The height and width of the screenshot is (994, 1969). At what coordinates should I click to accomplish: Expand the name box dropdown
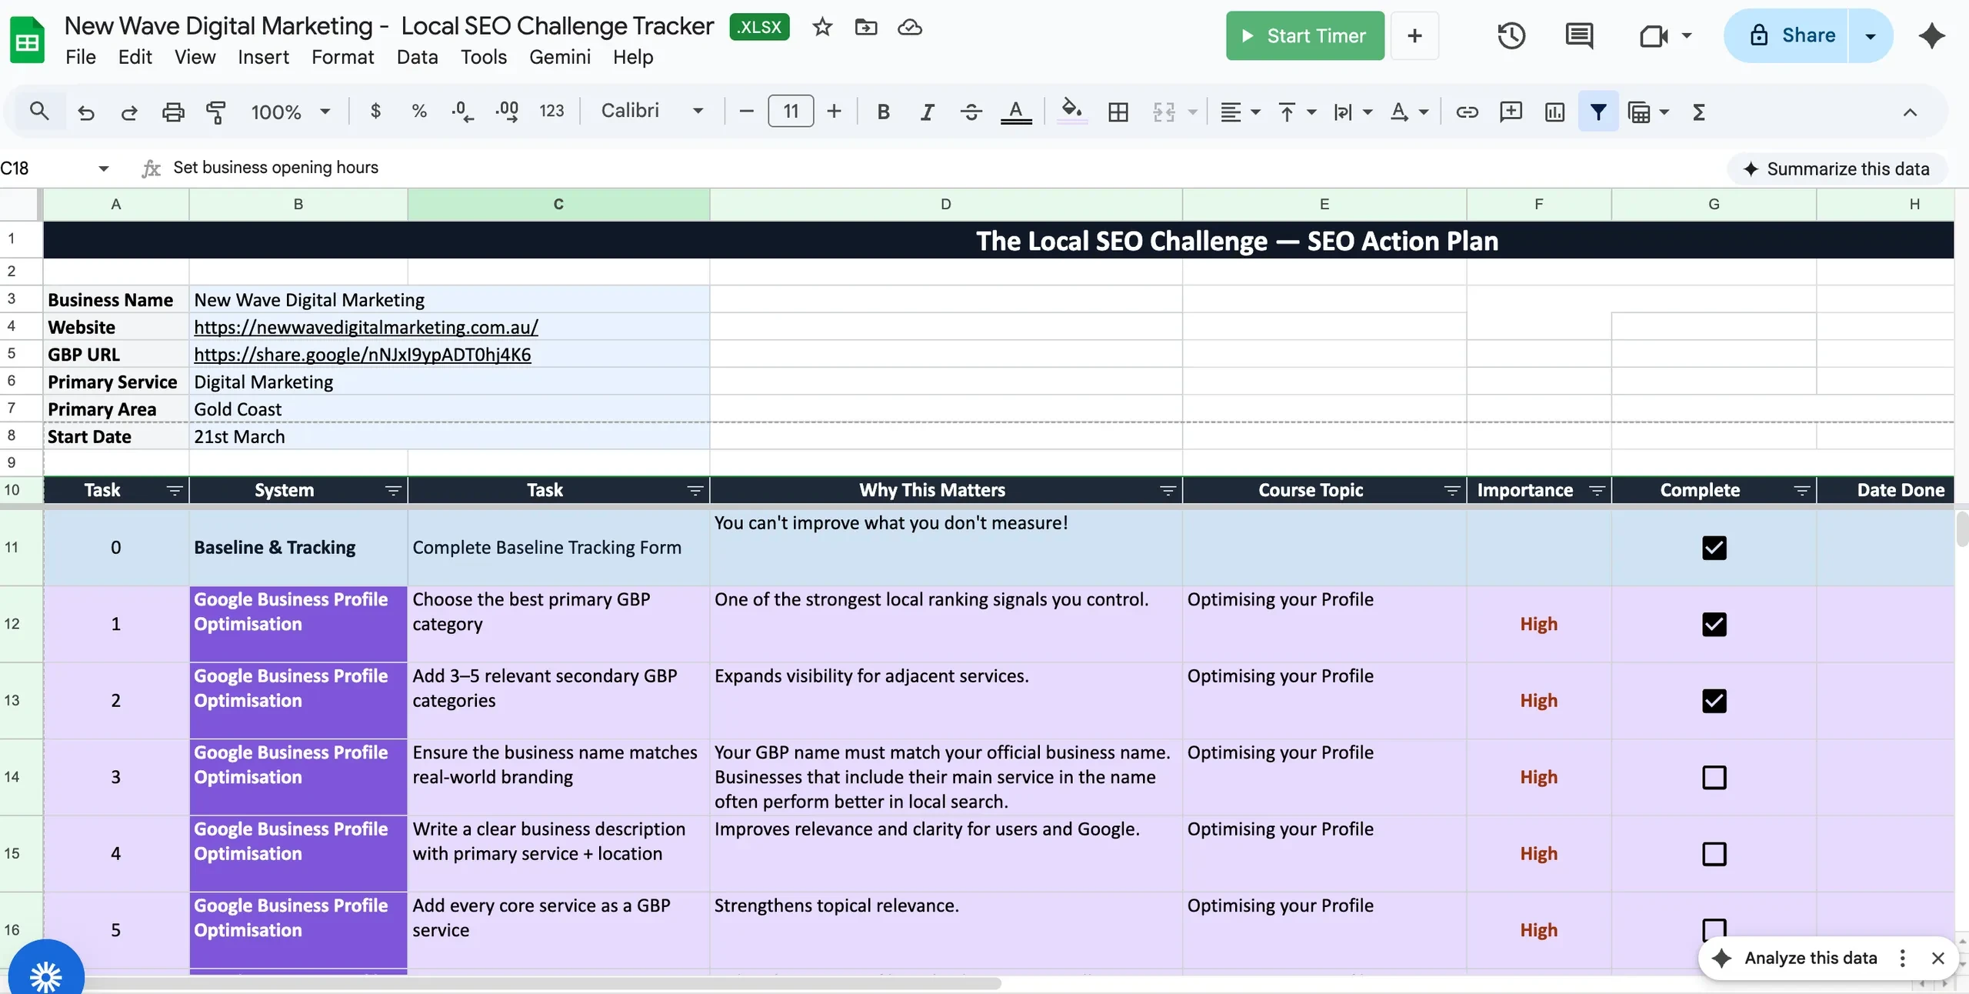point(103,168)
